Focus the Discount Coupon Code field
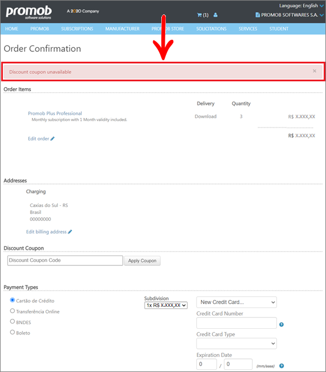The width and height of the screenshot is (326, 372). pos(65,261)
